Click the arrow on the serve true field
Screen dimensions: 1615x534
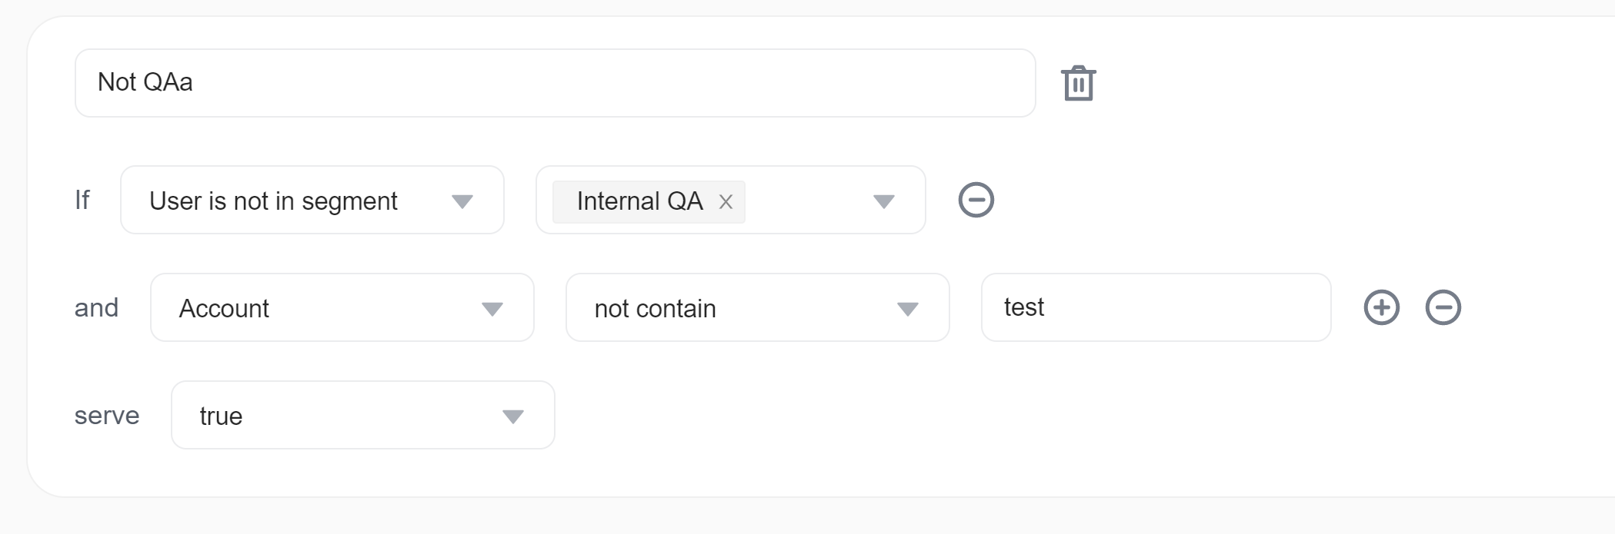[512, 416]
